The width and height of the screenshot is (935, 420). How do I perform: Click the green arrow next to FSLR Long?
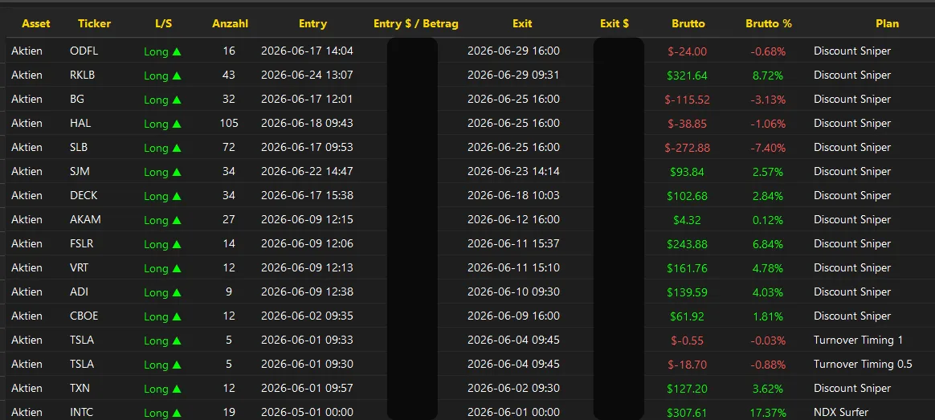tap(177, 244)
